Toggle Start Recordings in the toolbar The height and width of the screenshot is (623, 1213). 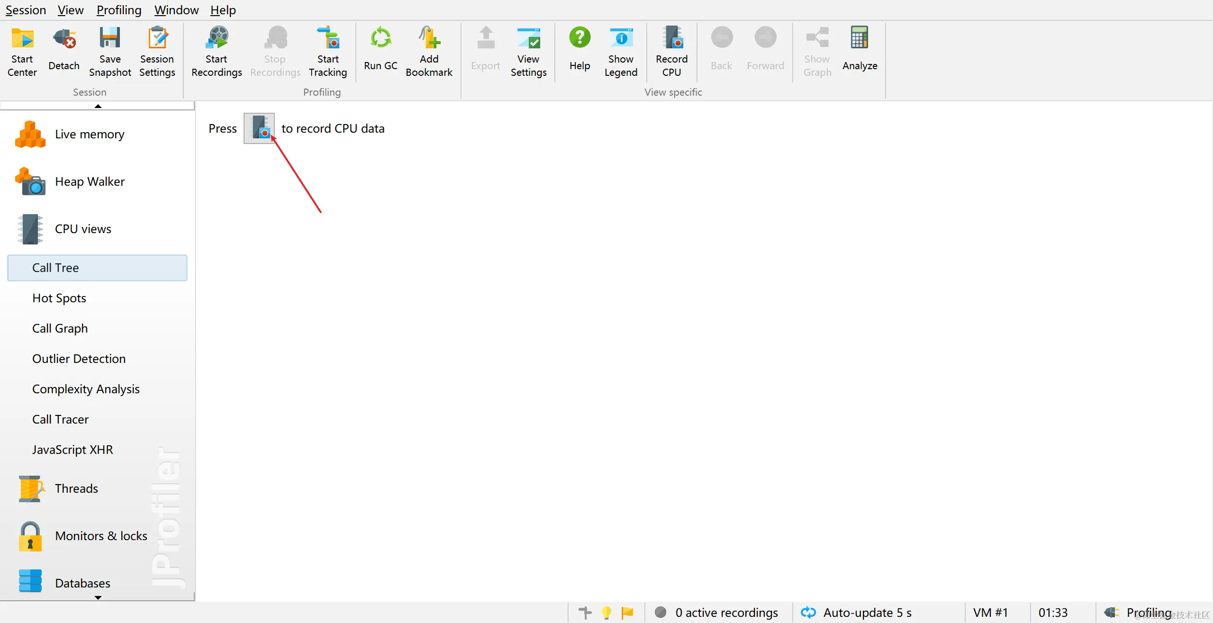coord(217,51)
